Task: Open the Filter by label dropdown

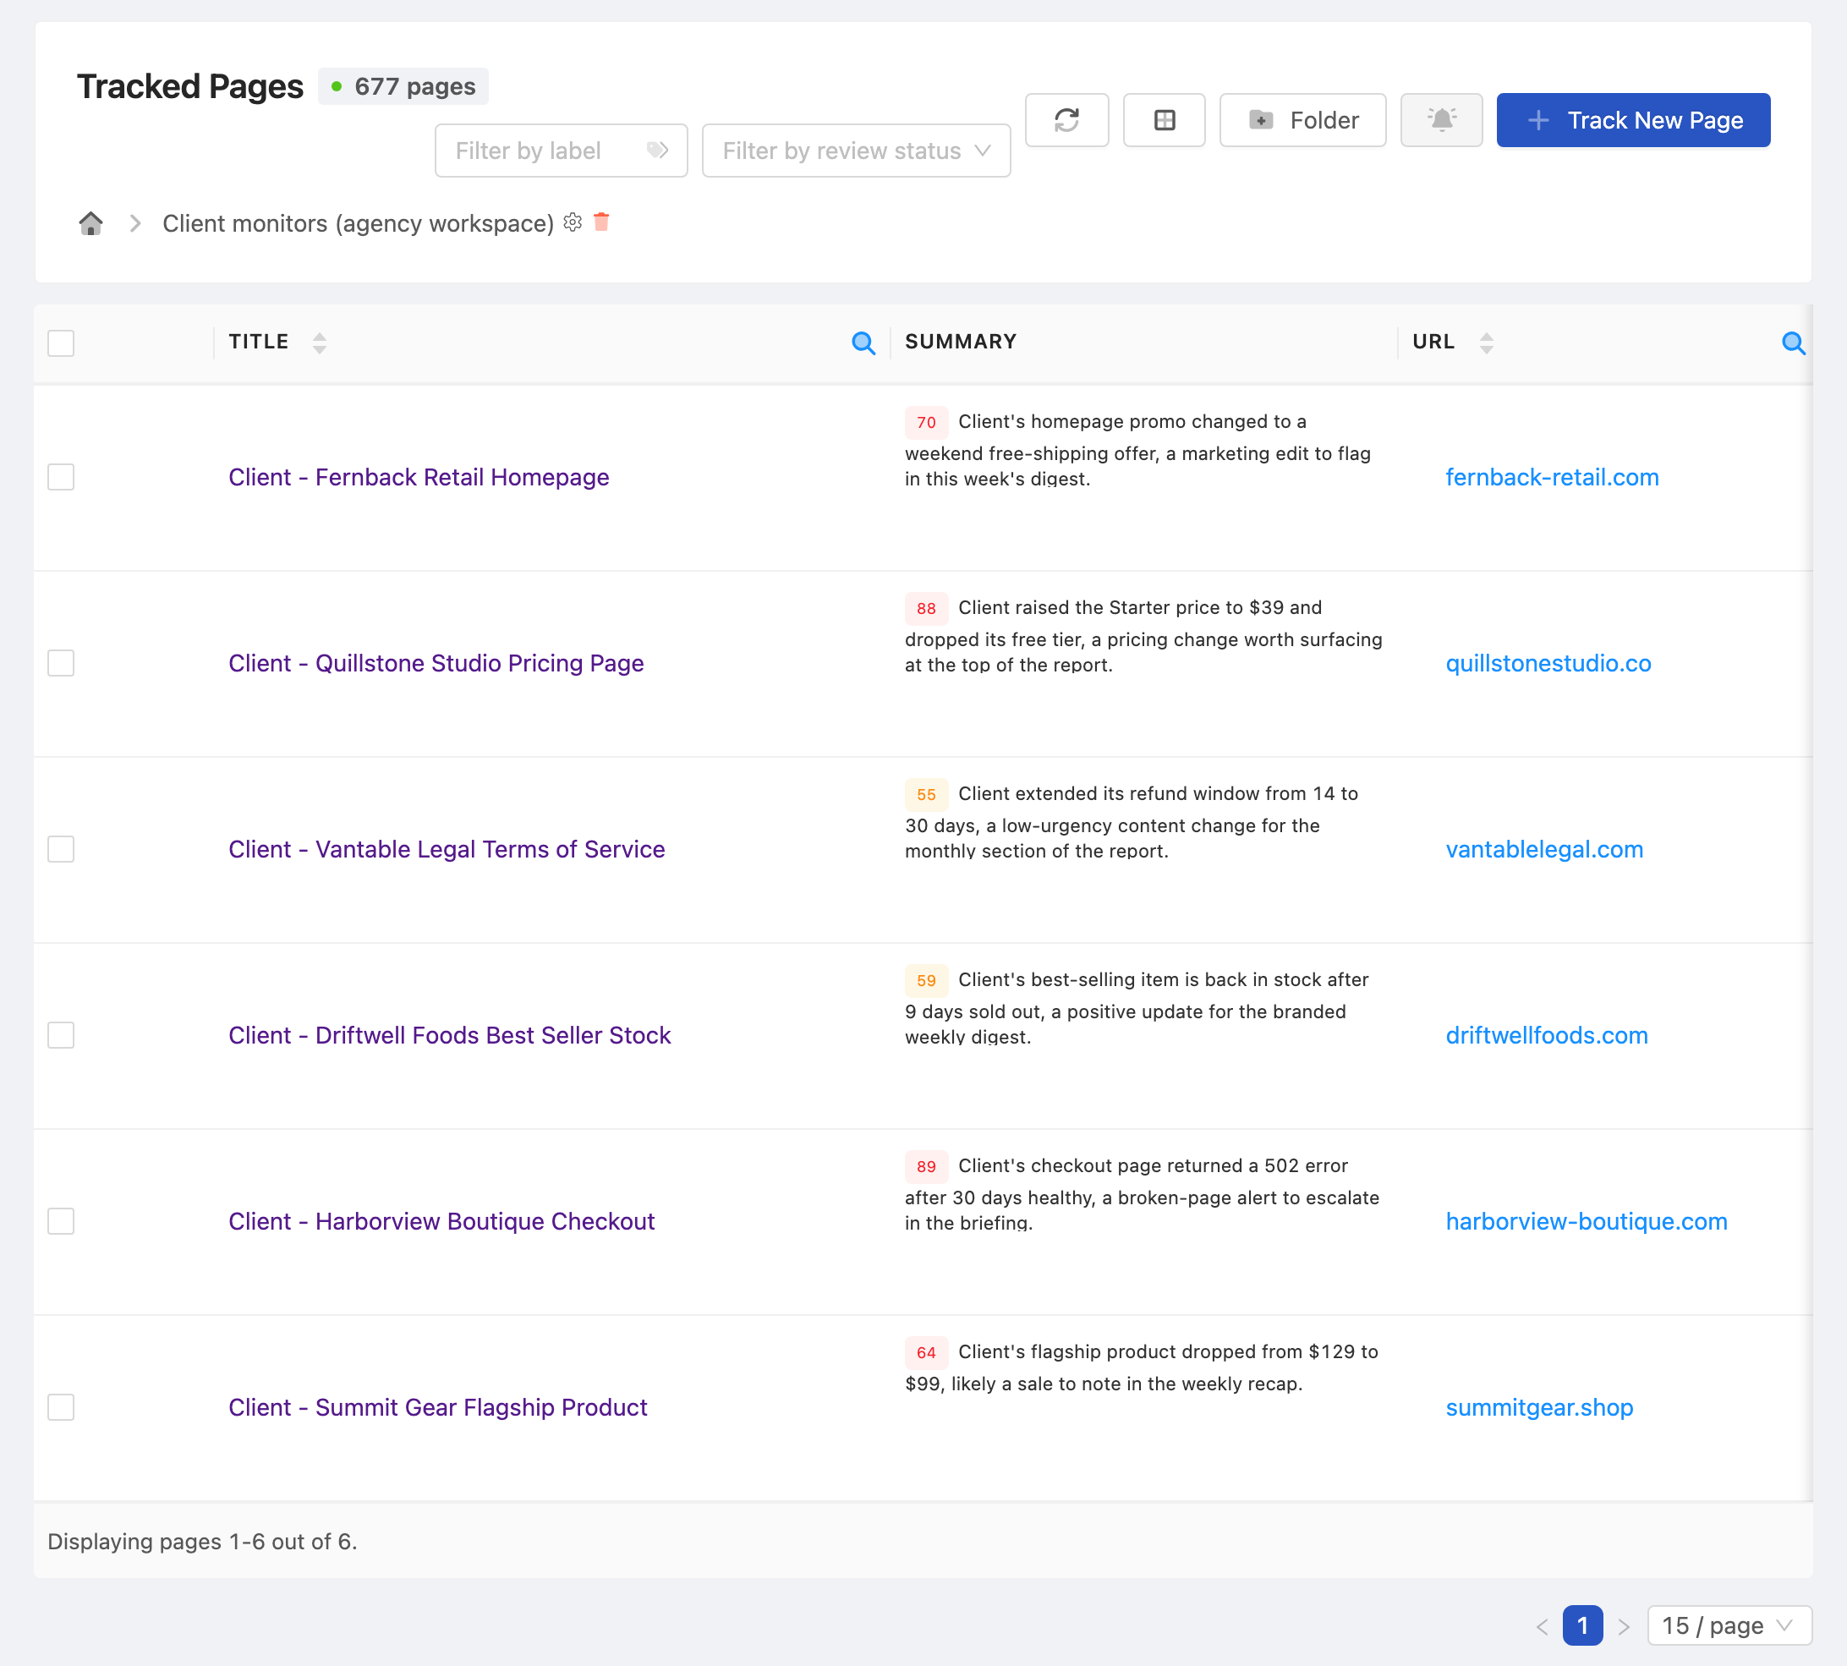Action: click(x=560, y=151)
